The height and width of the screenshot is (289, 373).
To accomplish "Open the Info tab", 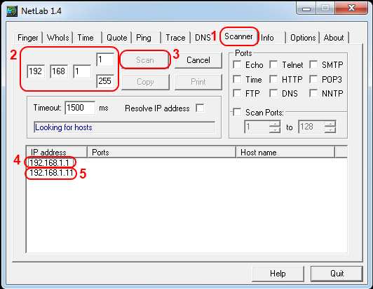I will click(x=267, y=38).
